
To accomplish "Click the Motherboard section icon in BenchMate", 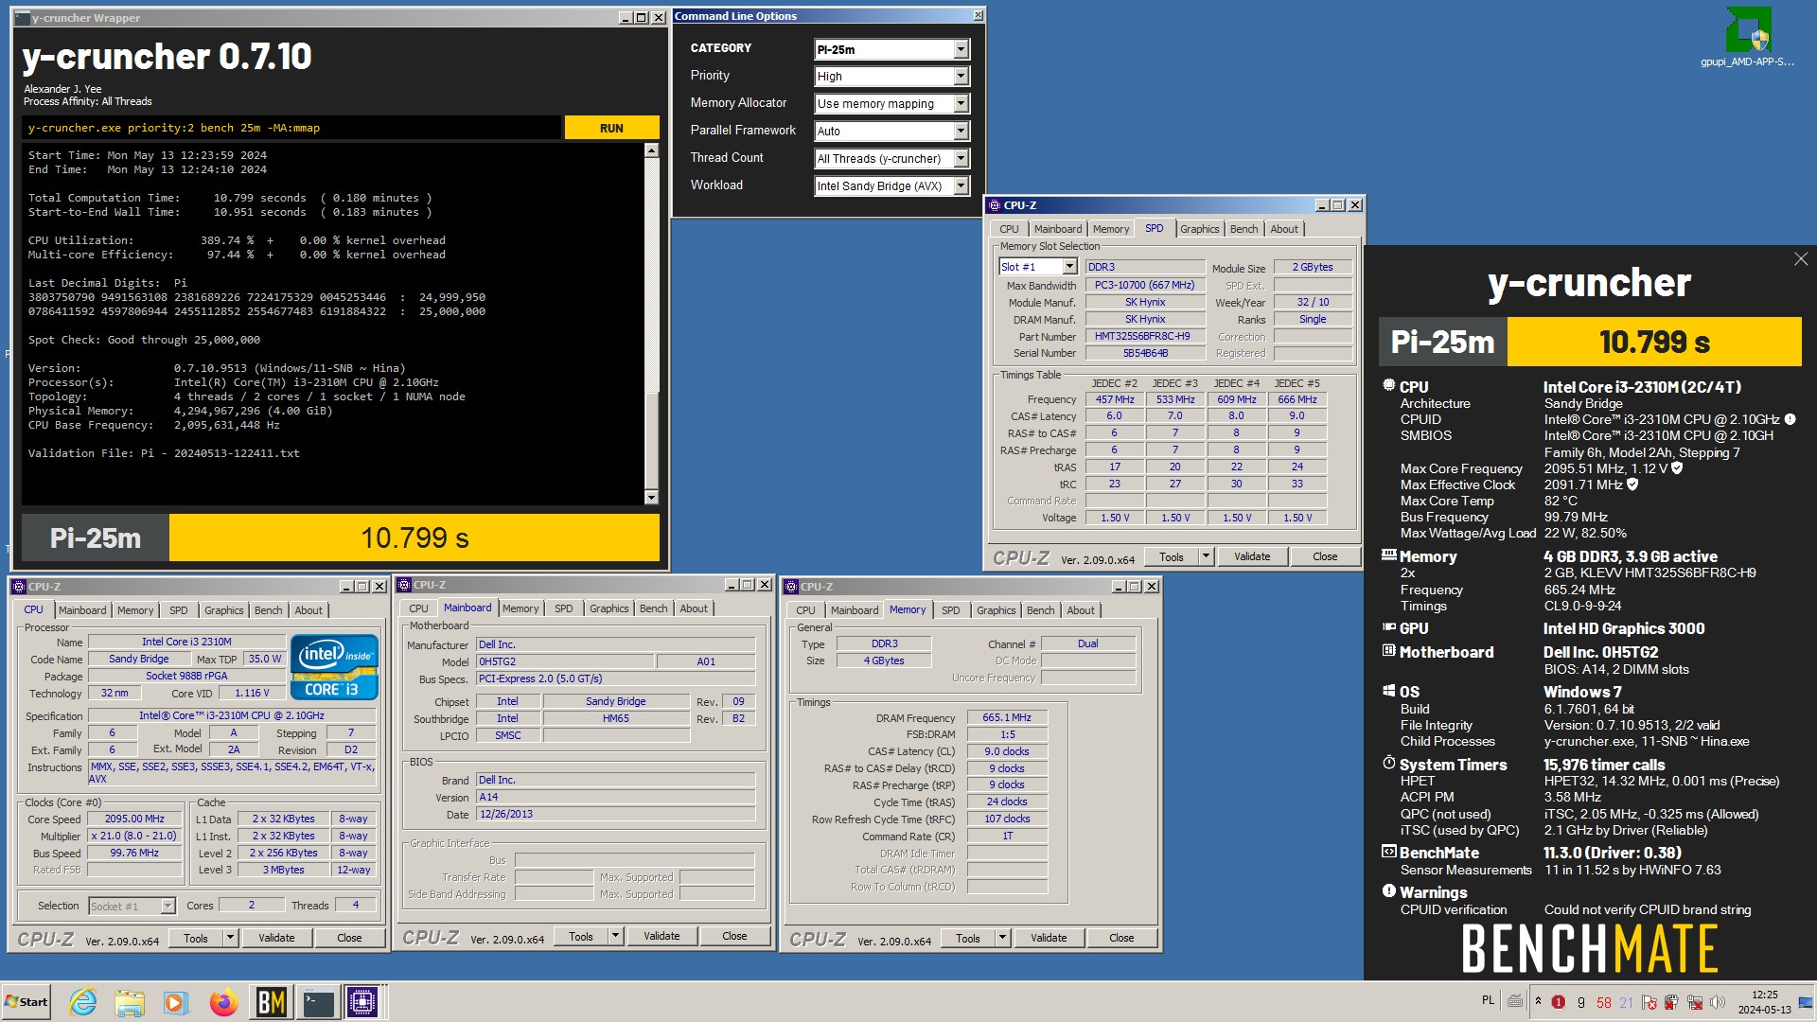I will (x=1389, y=651).
